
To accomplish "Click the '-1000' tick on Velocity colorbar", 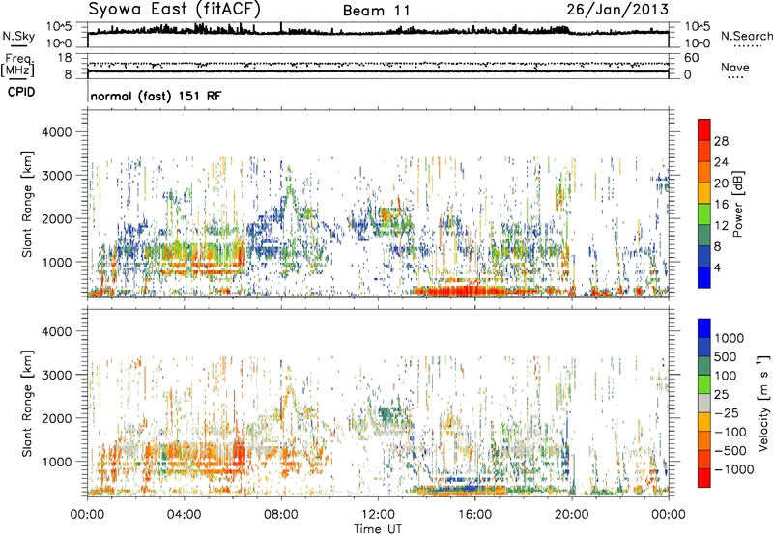I will click(733, 469).
